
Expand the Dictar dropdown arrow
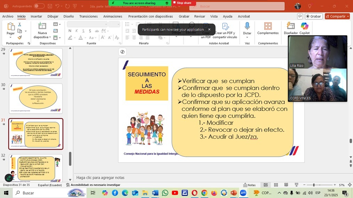click(x=247, y=37)
